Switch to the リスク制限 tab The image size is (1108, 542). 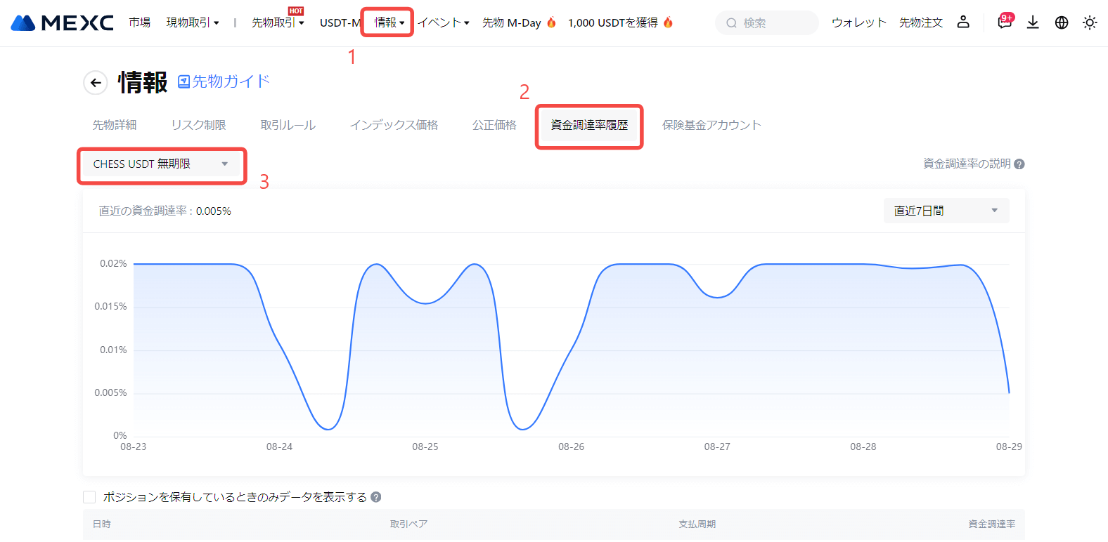coord(198,125)
